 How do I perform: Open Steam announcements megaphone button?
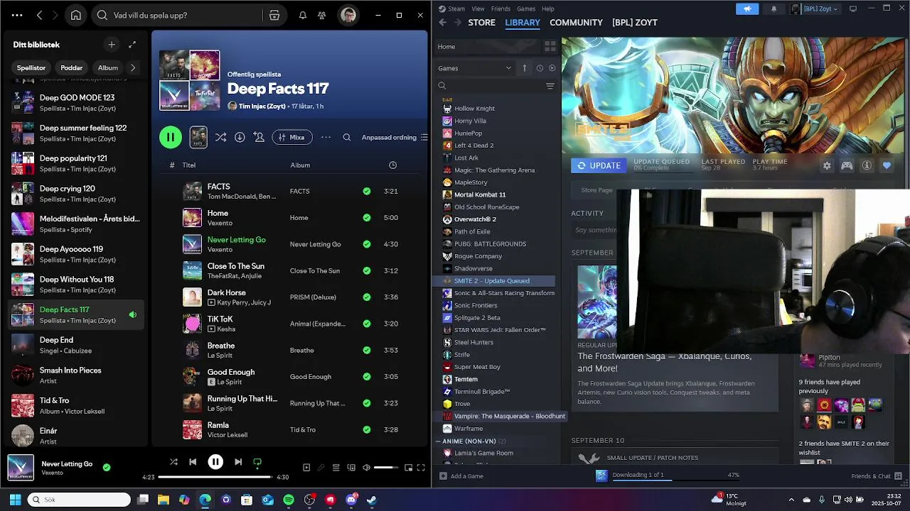point(747,9)
